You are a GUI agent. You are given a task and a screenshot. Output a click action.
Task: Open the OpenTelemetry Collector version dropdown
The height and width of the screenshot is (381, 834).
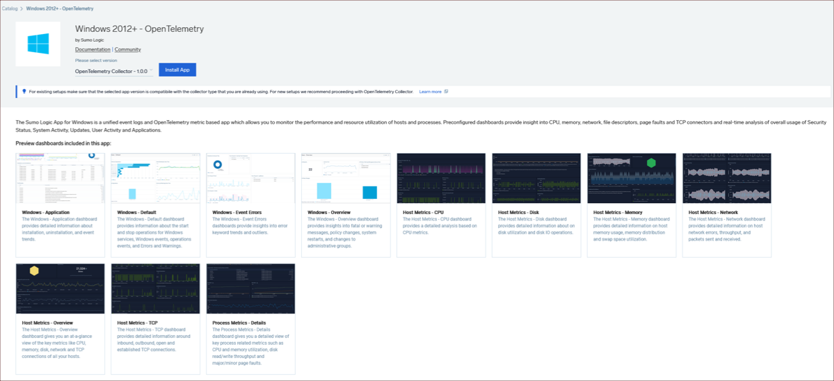[x=114, y=71]
